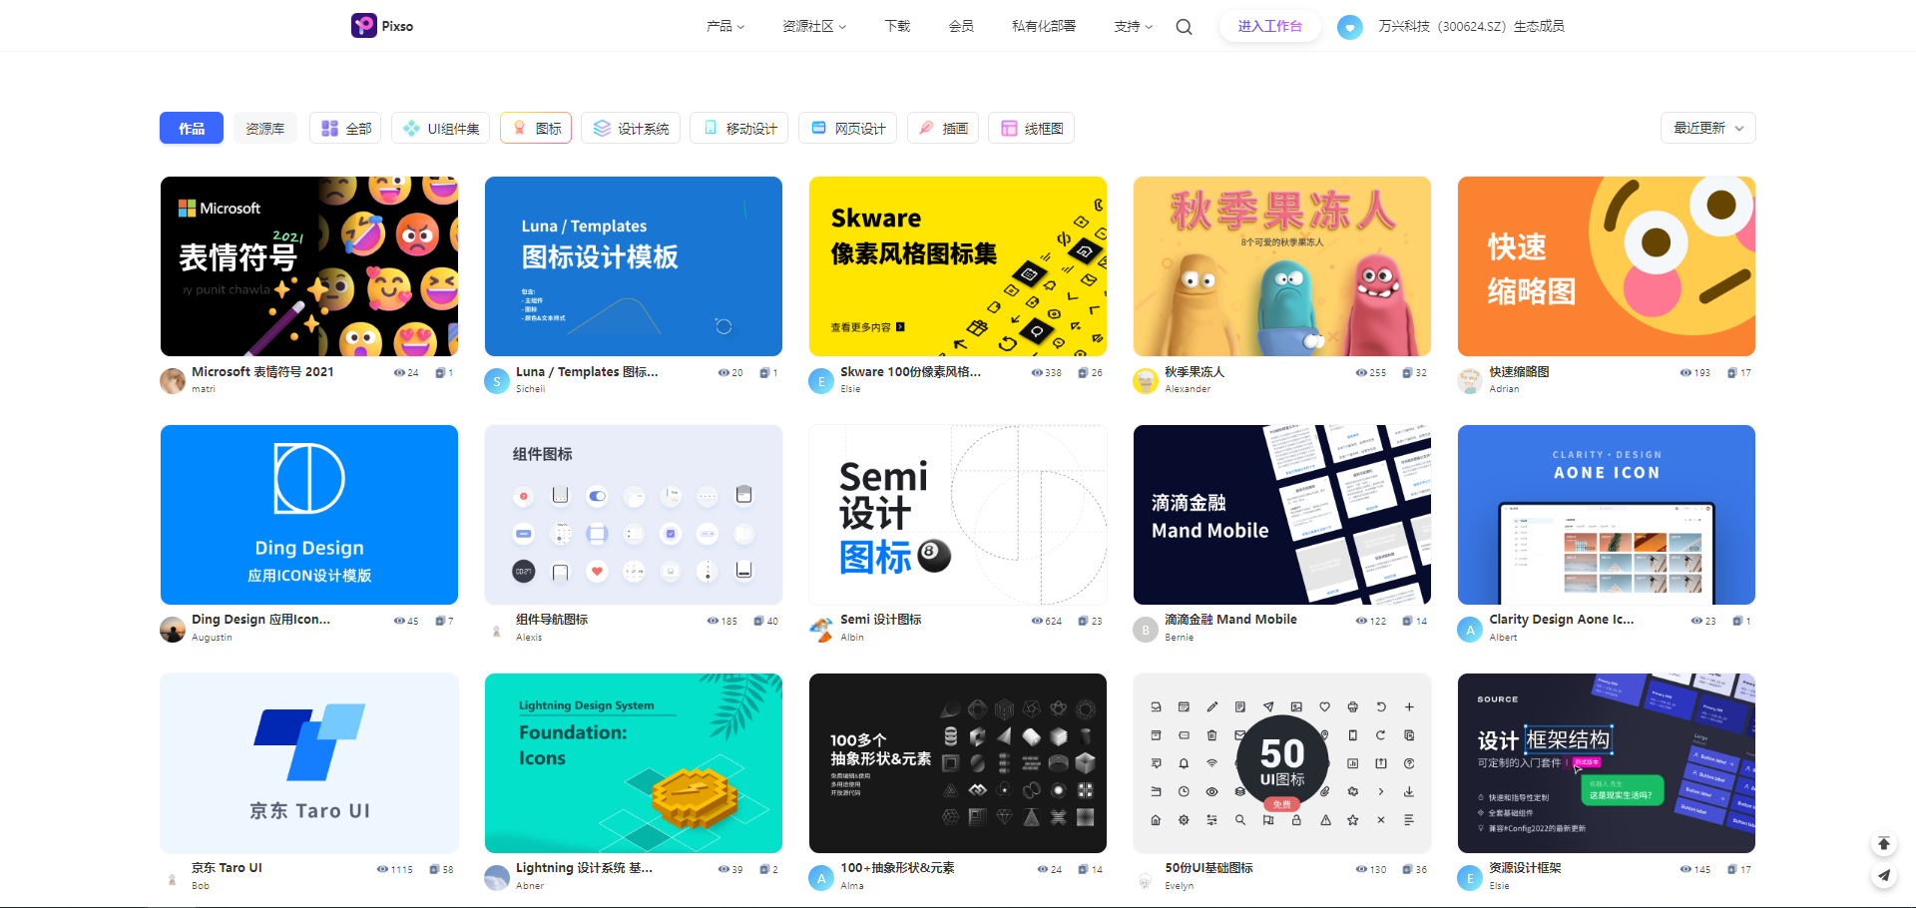1916x908 pixels.
Task: Filter by 插画 category
Action: coord(943,128)
